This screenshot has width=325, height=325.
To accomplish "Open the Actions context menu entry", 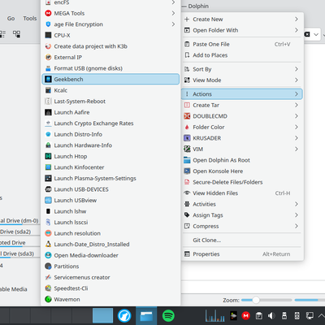I will coord(241,94).
